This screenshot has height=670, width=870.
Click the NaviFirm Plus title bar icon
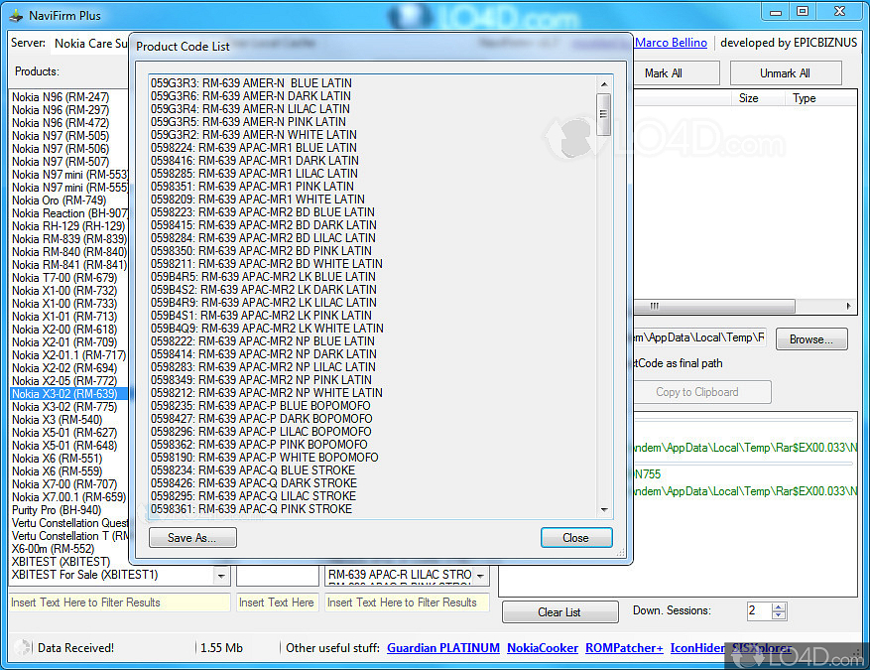click(x=16, y=16)
